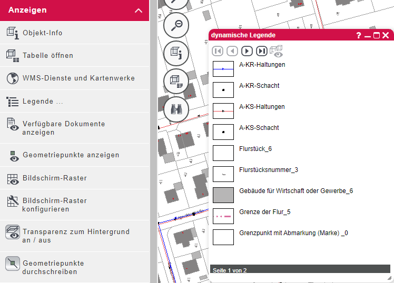Viewport: 394px width, 283px height.
Task: Open help for dynamische Legende
Action: 359,35
